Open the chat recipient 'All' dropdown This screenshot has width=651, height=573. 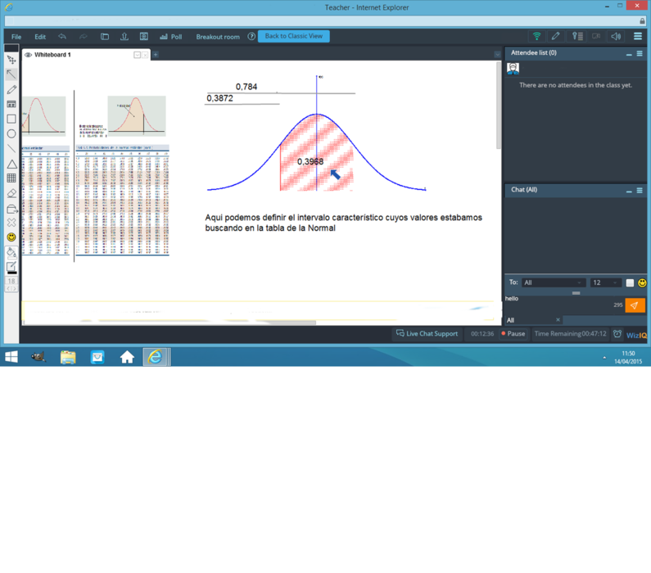pyautogui.click(x=553, y=282)
